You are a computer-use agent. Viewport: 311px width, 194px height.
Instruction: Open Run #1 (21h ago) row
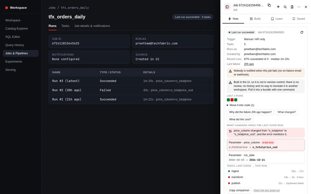pyautogui.click(x=131, y=99)
